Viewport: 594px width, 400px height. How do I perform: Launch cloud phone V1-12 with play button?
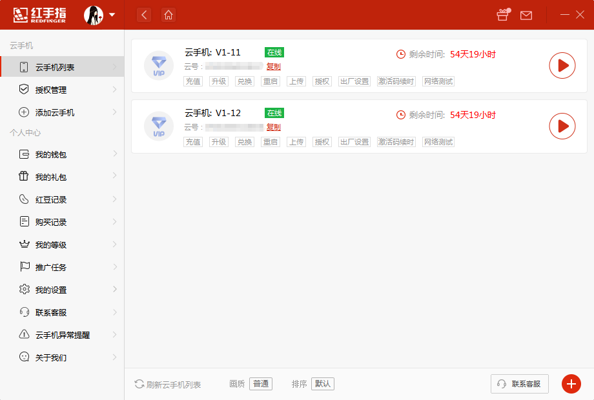(x=562, y=126)
